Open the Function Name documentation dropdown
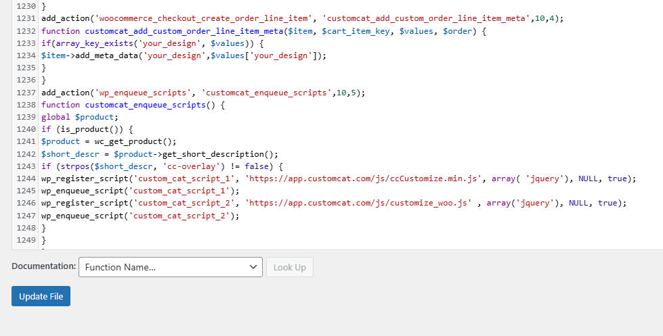 pos(171,267)
